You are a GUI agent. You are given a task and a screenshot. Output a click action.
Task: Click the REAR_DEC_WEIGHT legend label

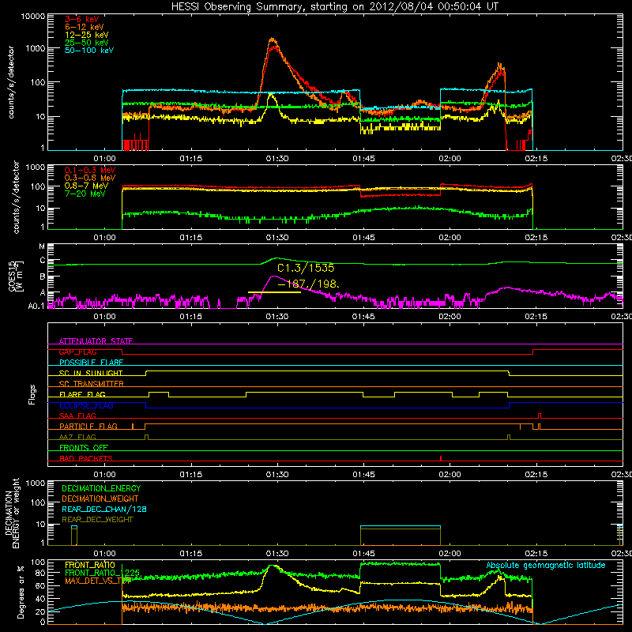click(97, 520)
